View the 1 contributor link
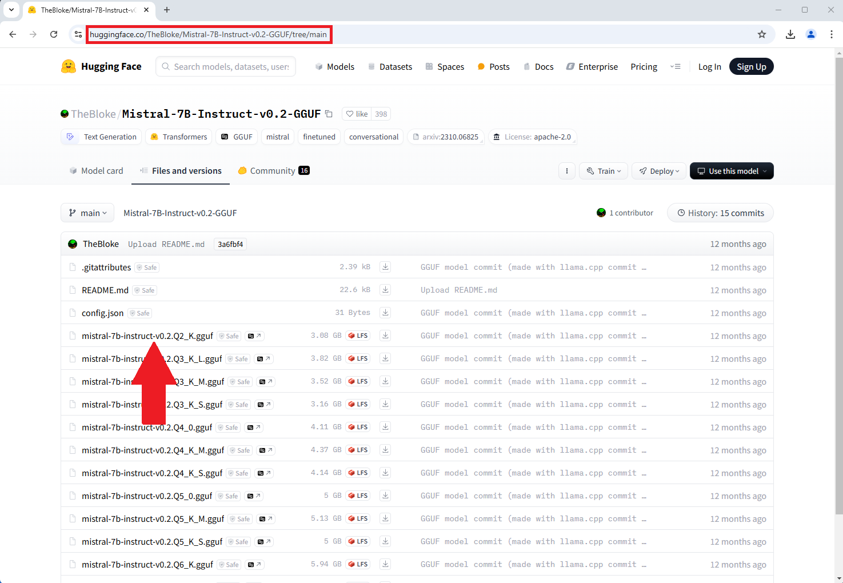The image size is (843, 583). [x=625, y=213]
